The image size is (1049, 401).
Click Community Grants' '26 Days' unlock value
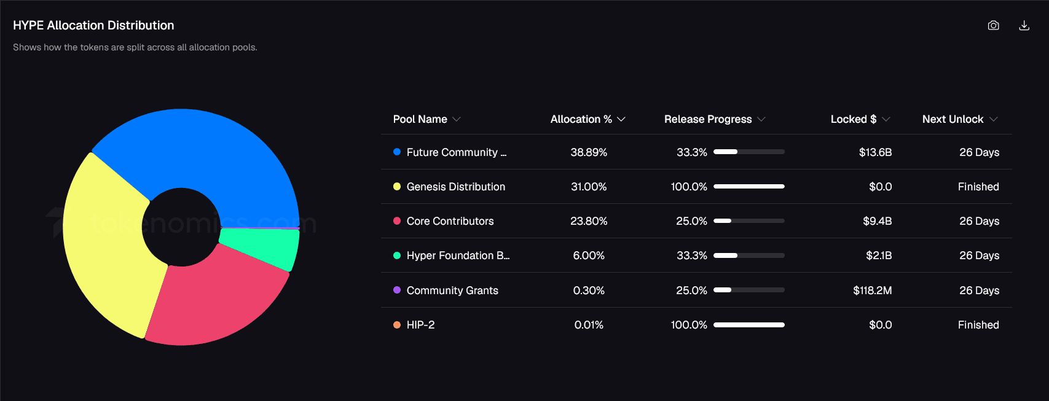point(980,290)
